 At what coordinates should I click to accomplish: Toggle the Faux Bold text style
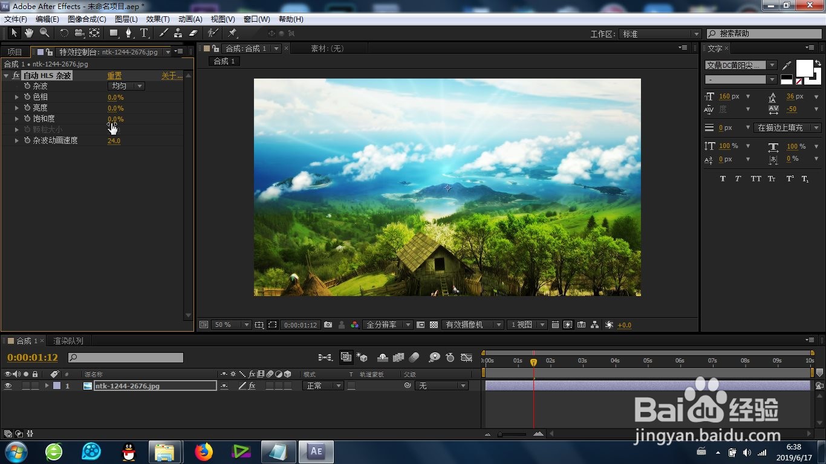723,179
